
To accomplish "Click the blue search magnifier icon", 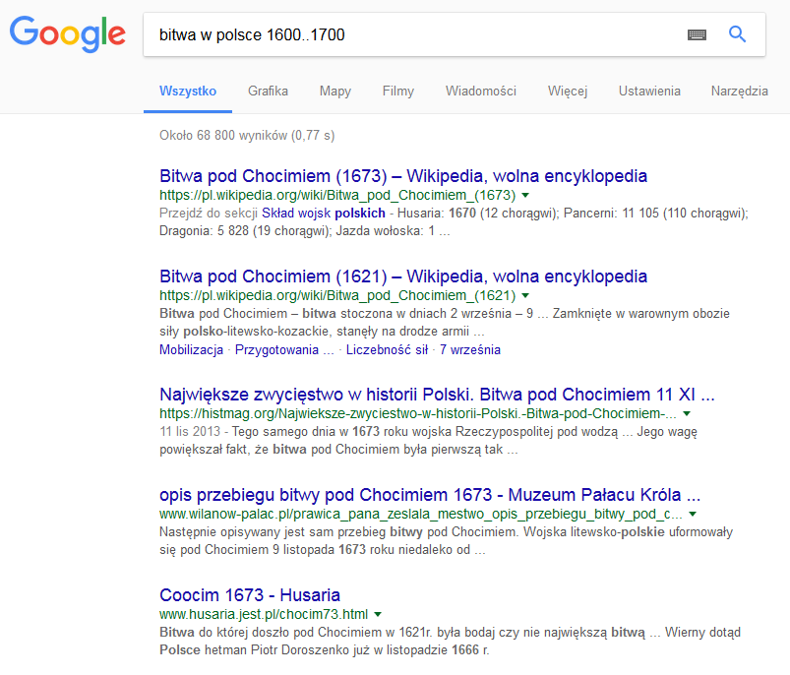I will [737, 34].
